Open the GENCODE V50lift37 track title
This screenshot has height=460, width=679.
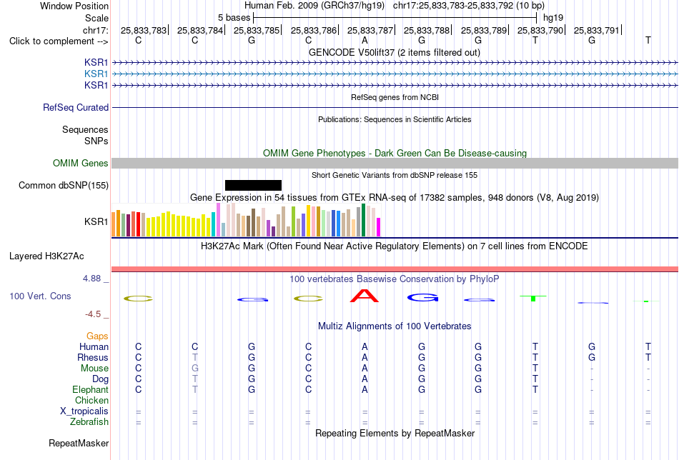(x=395, y=52)
